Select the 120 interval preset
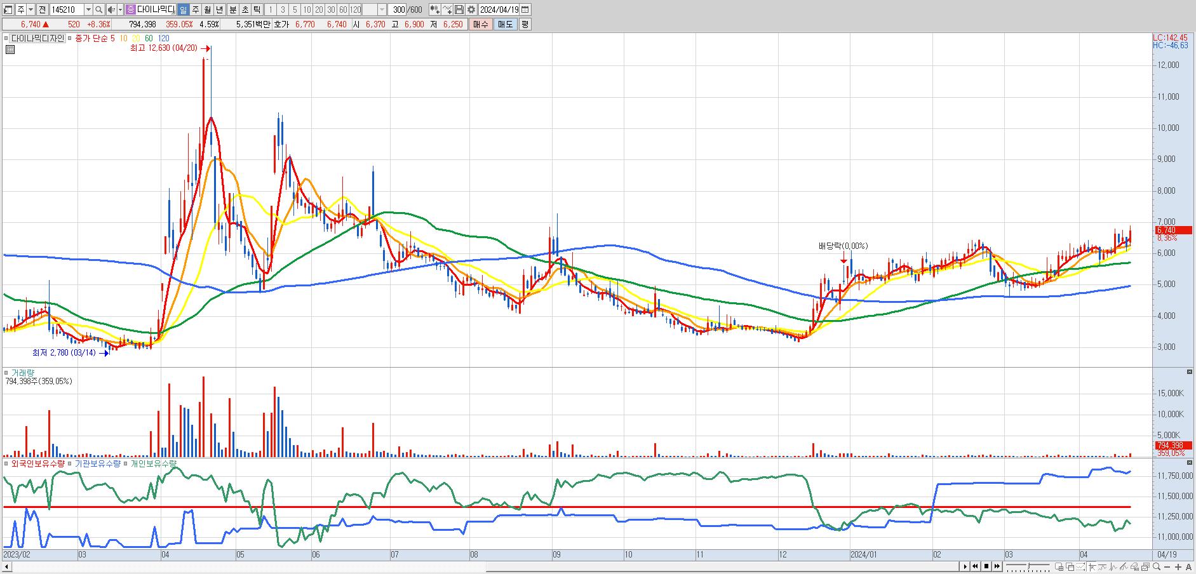Viewport: 1196px width, 574px height. (x=356, y=10)
